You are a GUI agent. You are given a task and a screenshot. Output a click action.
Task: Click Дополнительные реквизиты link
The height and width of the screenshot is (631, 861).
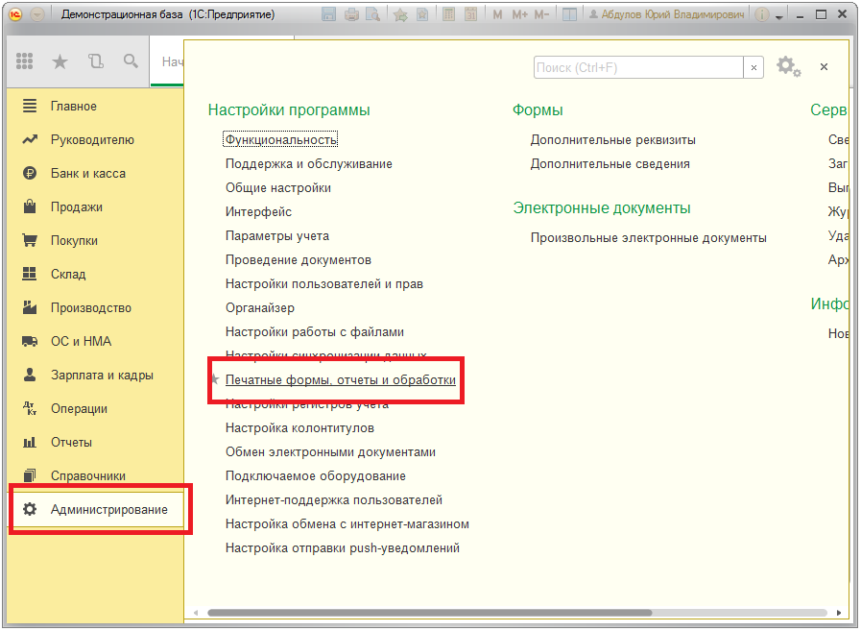[x=612, y=140]
